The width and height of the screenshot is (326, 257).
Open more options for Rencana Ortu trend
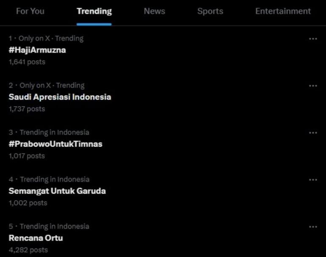tap(313, 227)
